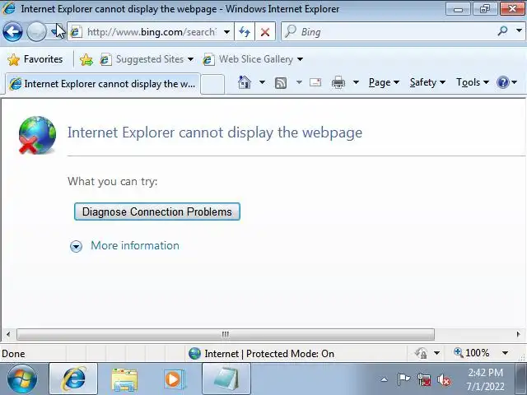Click the bing.com address bar URL
Screen dimensions: 527x395
(152, 32)
